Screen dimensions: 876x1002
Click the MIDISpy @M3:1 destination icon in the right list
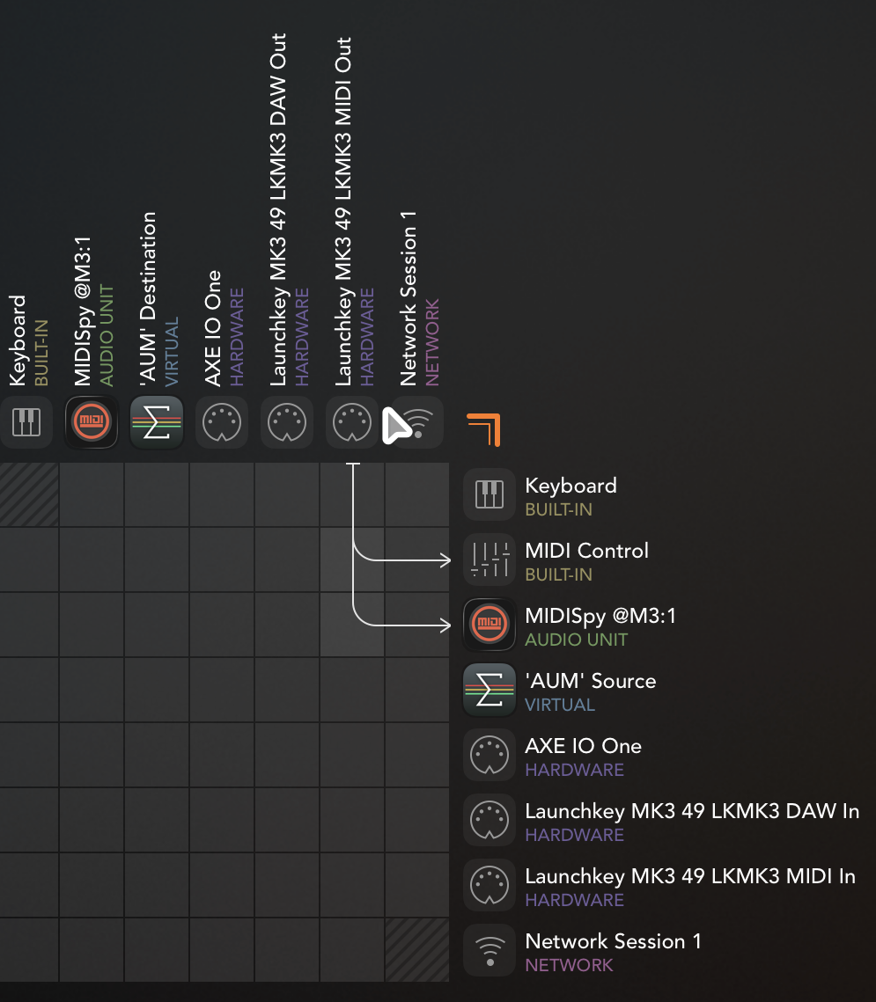click(x=490, y=625)
